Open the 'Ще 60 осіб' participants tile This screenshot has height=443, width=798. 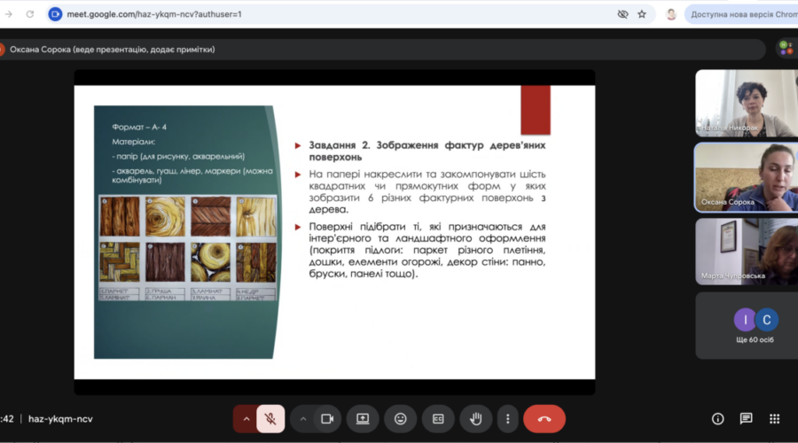tap(747, 325)
